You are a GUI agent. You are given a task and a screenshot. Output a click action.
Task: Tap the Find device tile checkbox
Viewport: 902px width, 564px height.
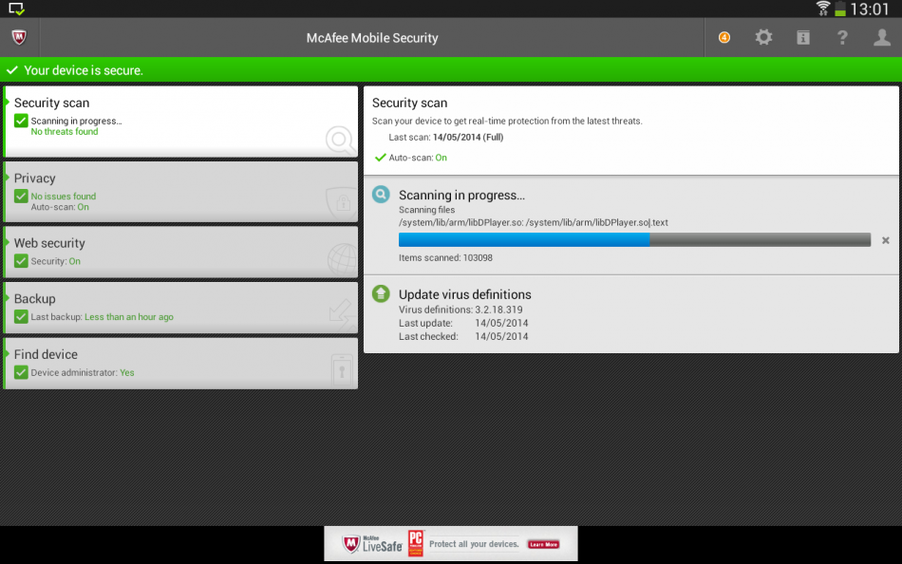(x=21, y=372)
